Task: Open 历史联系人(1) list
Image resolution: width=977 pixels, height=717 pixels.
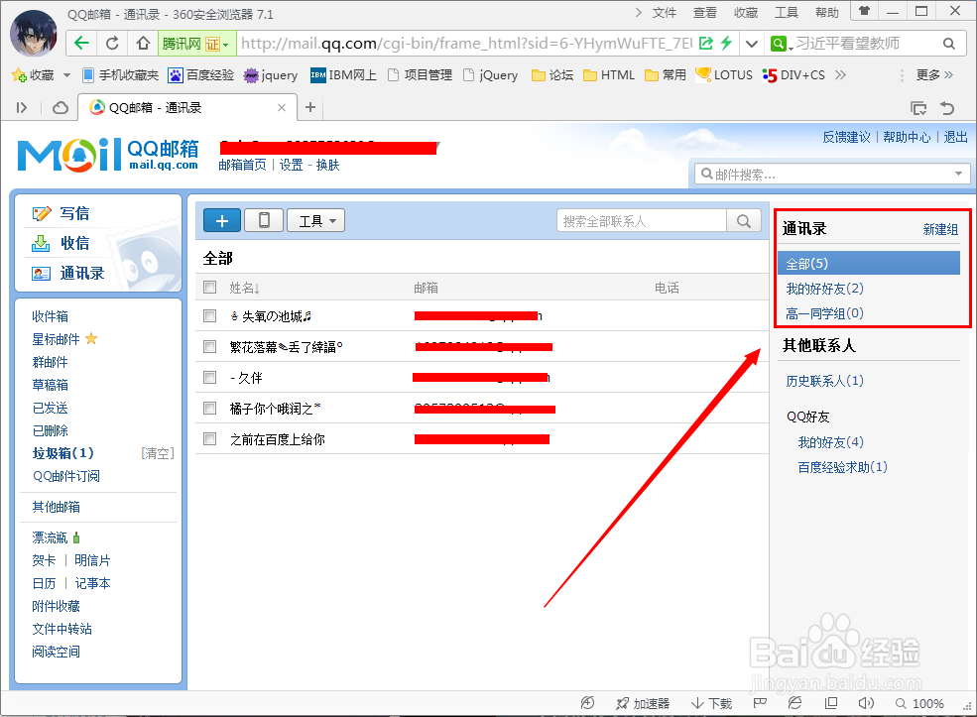Action: (824, 381)
